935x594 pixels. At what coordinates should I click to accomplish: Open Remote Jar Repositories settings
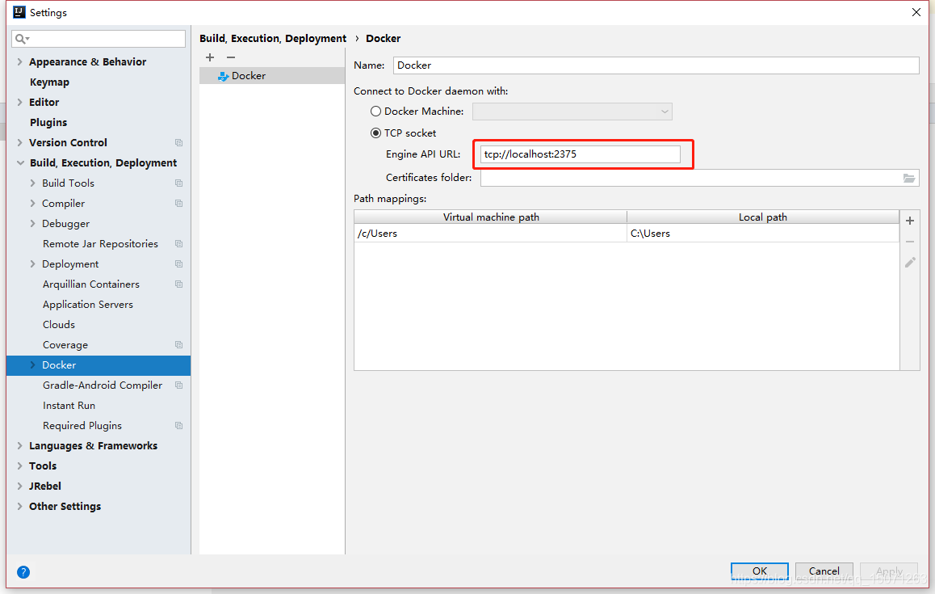tap(100, 243)
